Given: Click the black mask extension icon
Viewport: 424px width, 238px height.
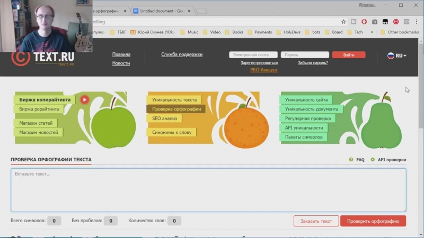Looking at the screenshot, I should (385, 22).
